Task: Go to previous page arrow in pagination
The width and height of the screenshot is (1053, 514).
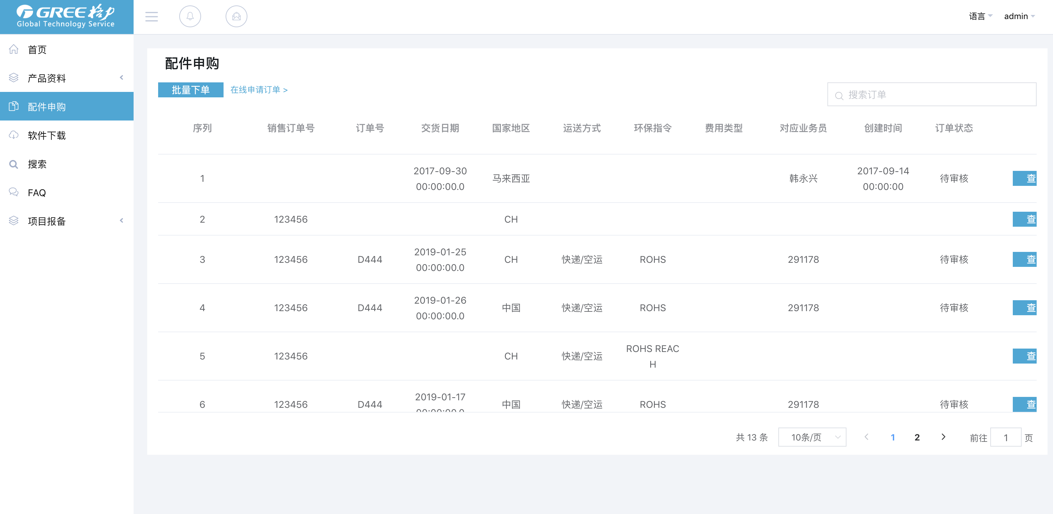Action: tap(866, 437)
